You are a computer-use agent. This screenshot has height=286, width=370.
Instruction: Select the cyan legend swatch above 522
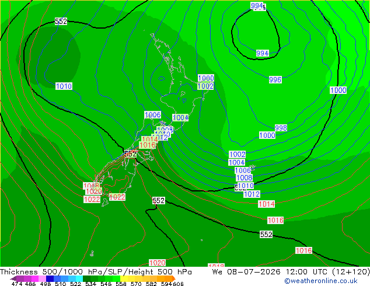(x=79, y=278)
